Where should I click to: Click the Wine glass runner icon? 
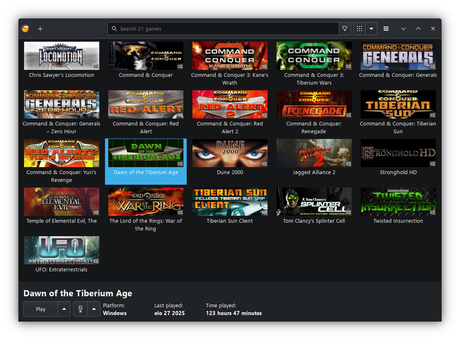pos(80,309)
